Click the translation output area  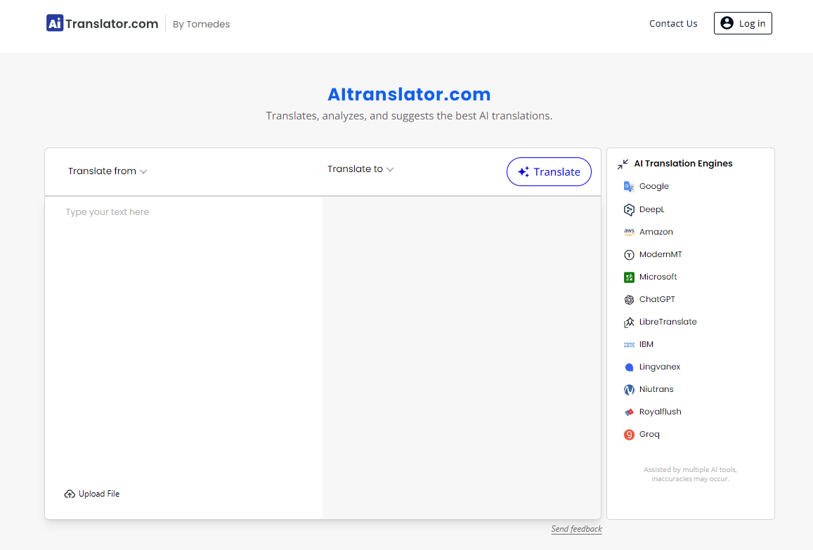(x=462, y=358)
